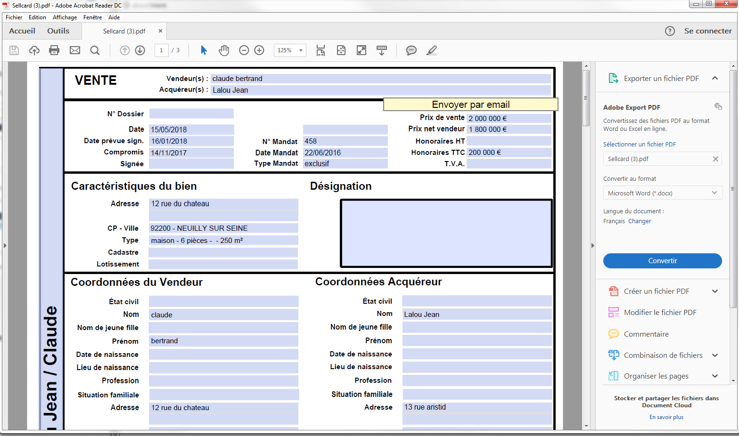Select the Hand pan tool
Viewport: 739px width, 436px height.
click(224, 50)
